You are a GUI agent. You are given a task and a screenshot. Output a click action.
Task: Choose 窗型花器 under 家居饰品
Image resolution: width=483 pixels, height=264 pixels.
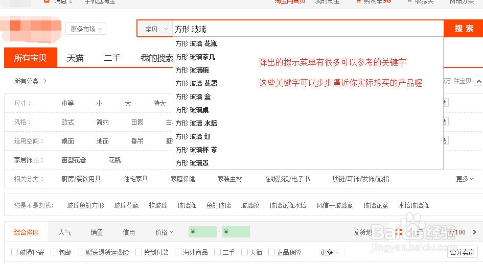point(74,160)
